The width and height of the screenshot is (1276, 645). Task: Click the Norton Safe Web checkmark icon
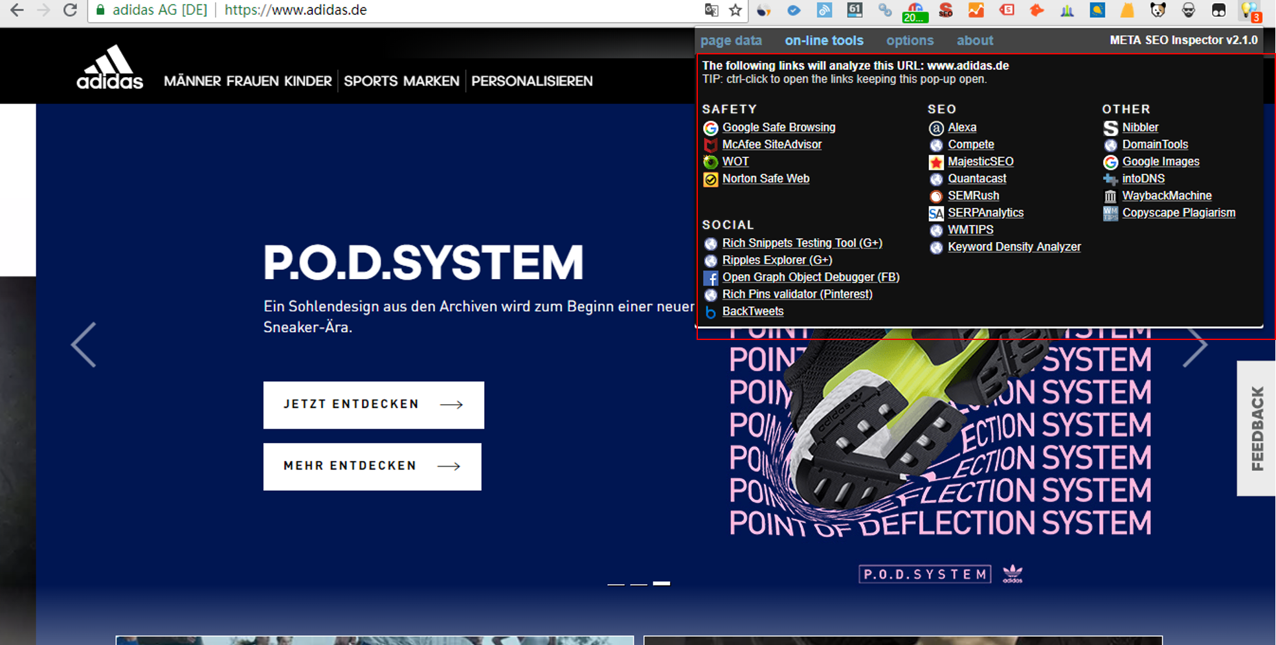pyautogui.click(x=710, y=179)
